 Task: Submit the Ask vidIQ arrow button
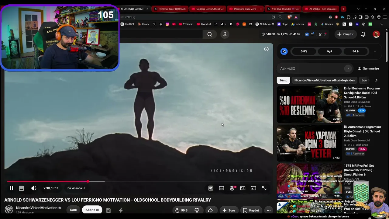(x=348, y=68)
